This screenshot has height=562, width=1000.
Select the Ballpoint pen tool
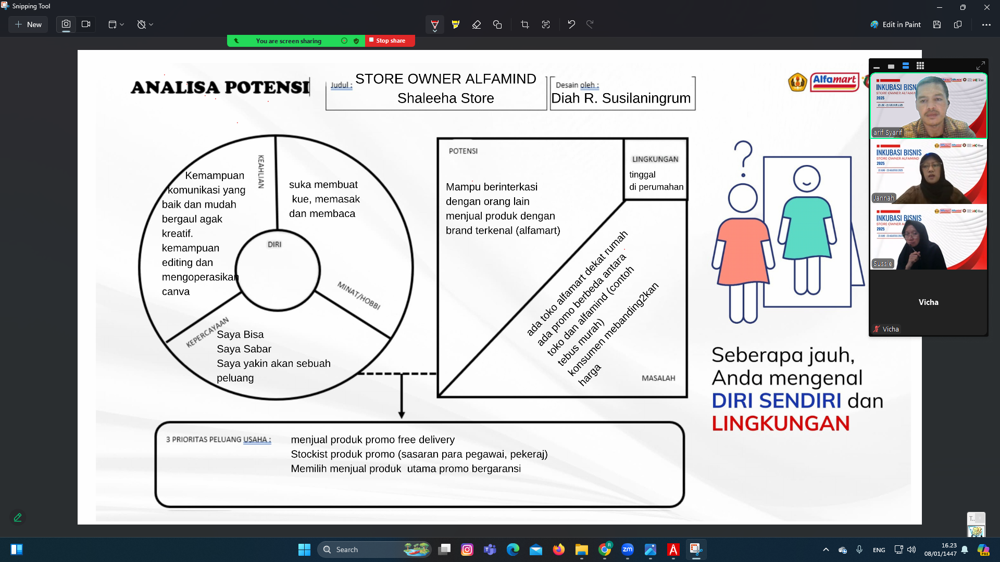[x=435, y=24]
